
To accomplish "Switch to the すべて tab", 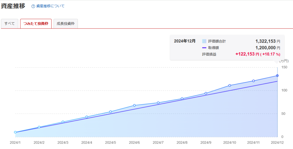I will [10, 24].
